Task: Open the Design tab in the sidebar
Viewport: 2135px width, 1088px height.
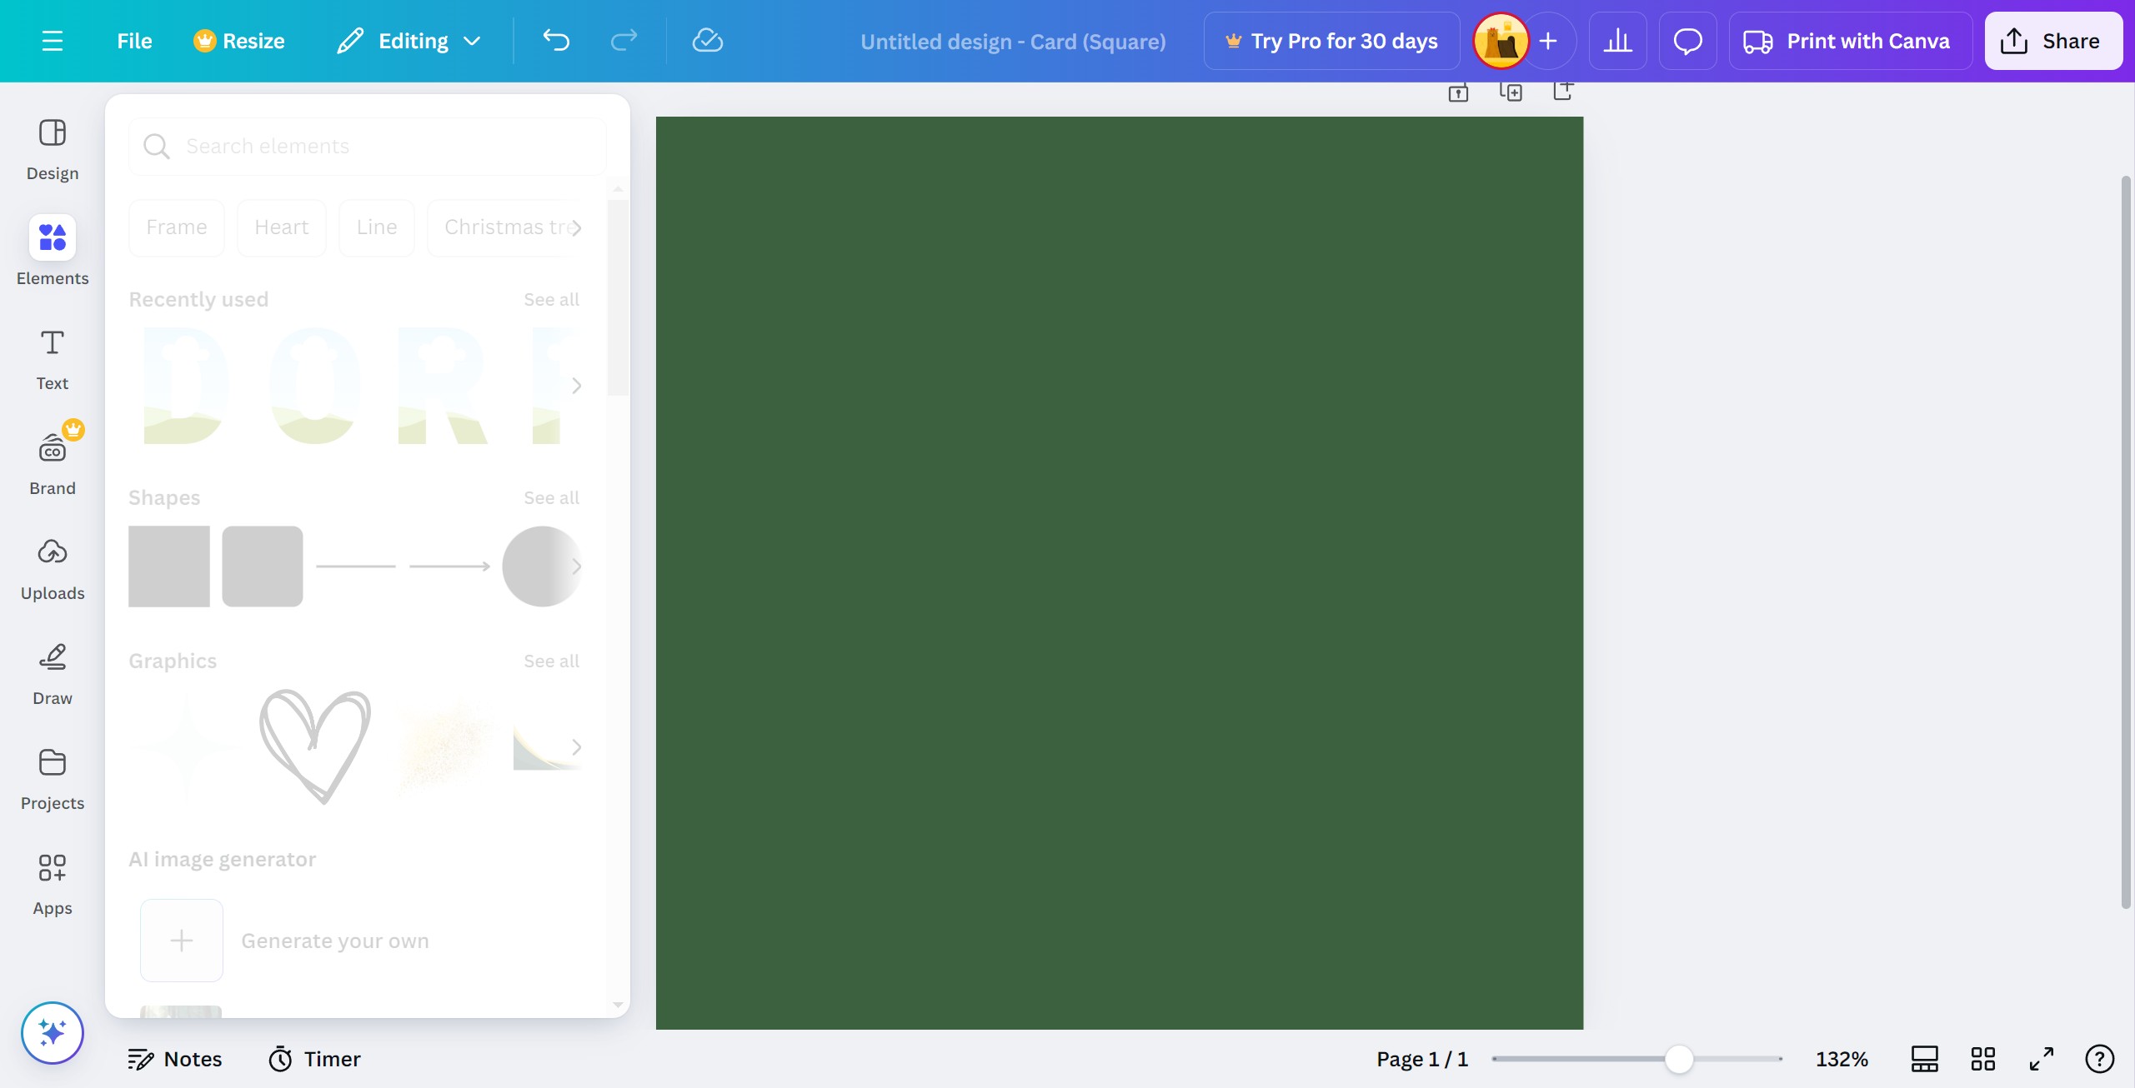Action: (x=53, y=150)
